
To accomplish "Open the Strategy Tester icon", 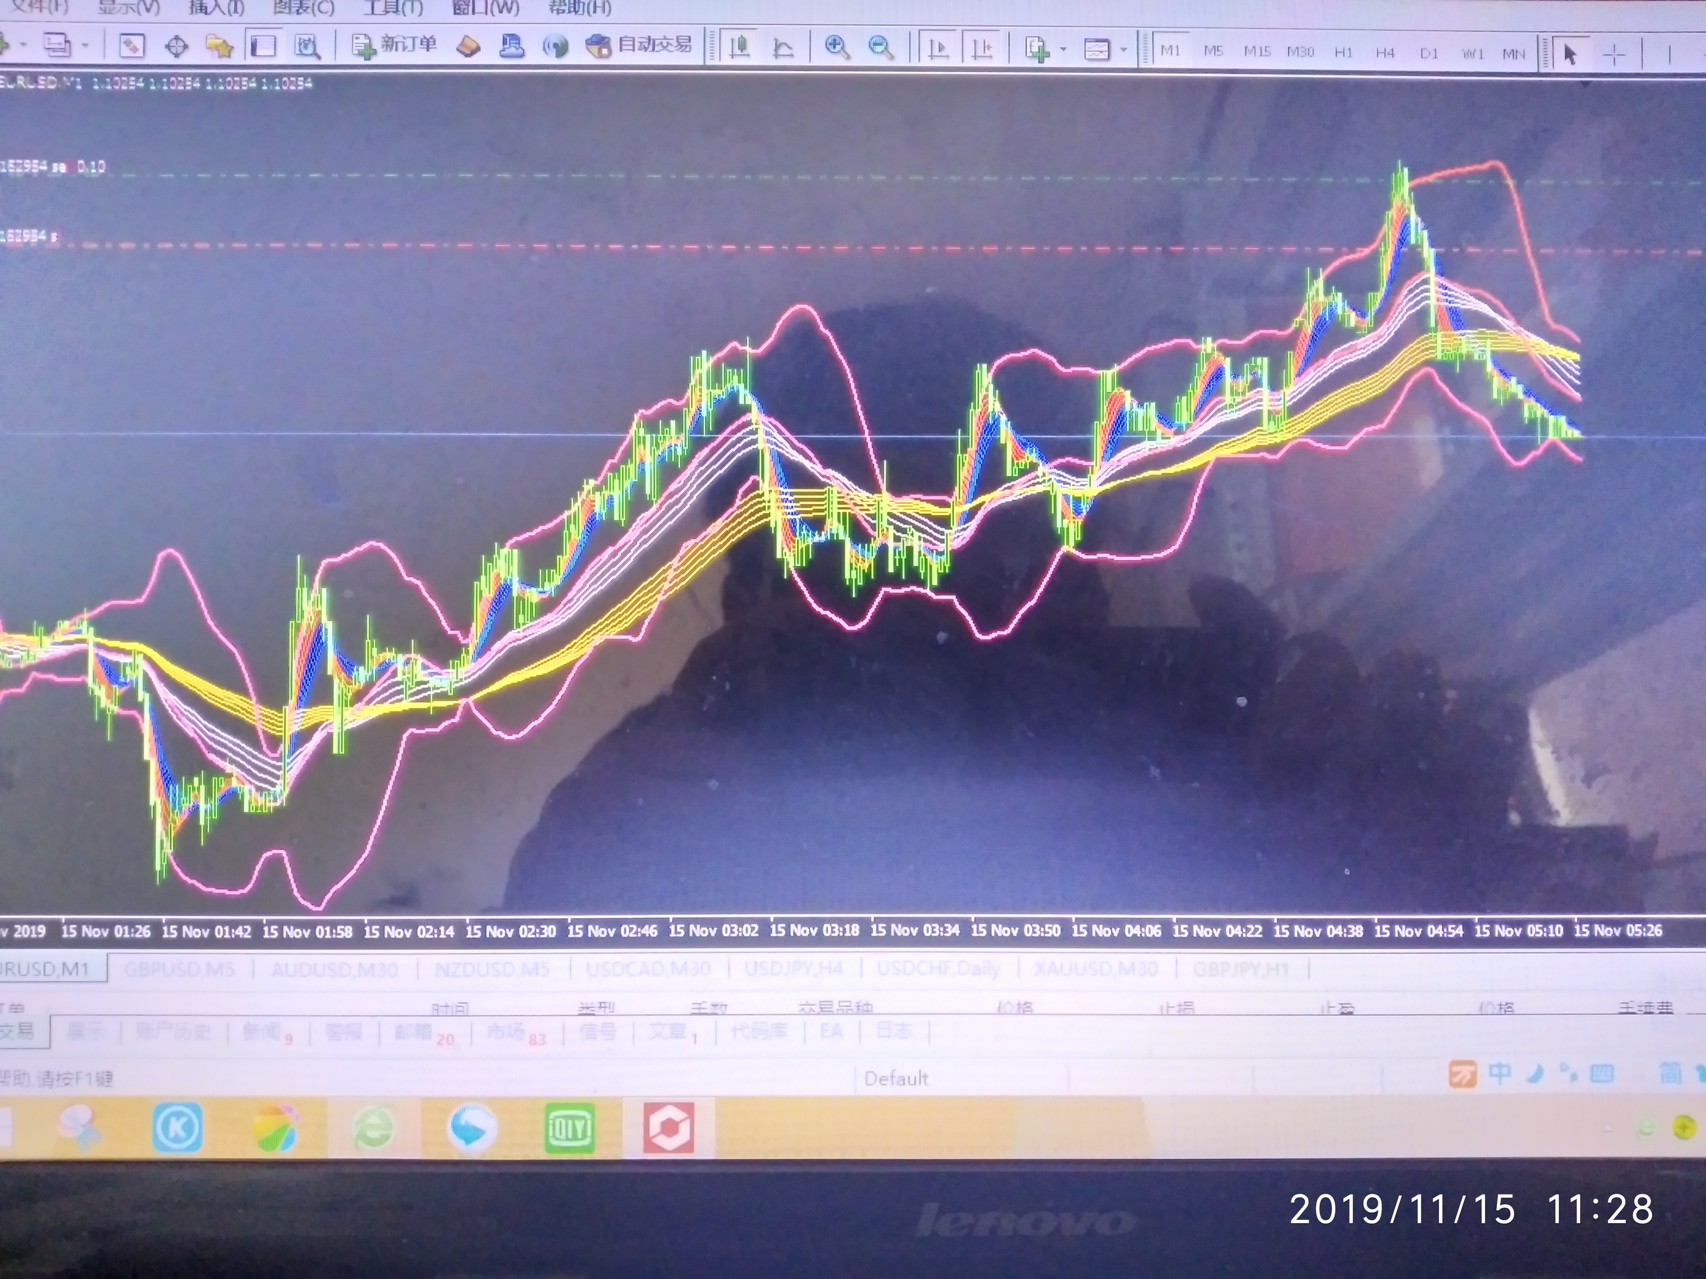I will click(307, 47).
